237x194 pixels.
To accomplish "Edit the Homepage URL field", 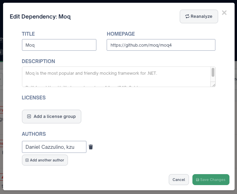I will pos(161,45).
